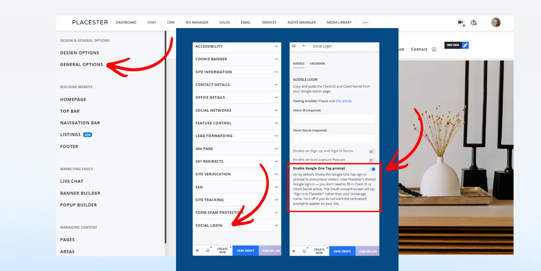Click Create New below the options list
The height and width of the screenshot is (271, 541).
click(x=222, y=250)
